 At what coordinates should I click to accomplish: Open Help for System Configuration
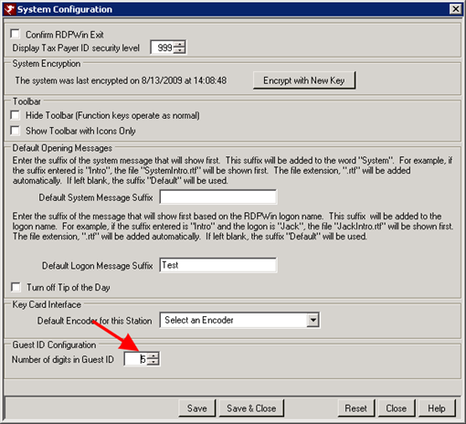point(437,408)
